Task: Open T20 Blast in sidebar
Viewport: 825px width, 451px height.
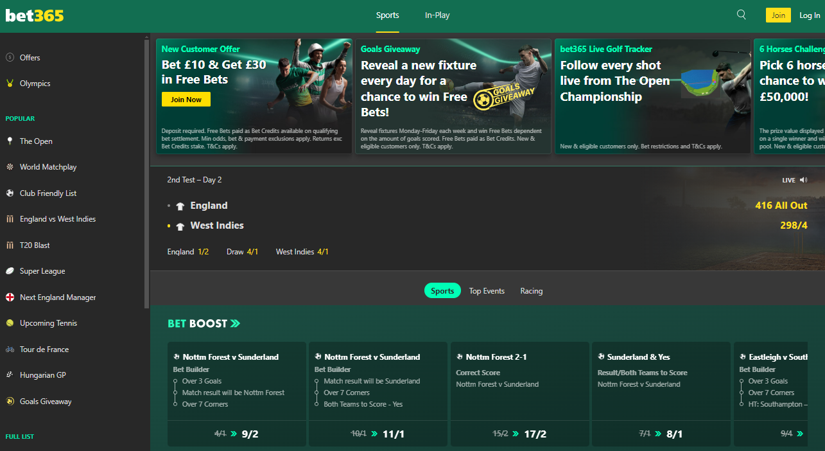Action: pos(35,245)
